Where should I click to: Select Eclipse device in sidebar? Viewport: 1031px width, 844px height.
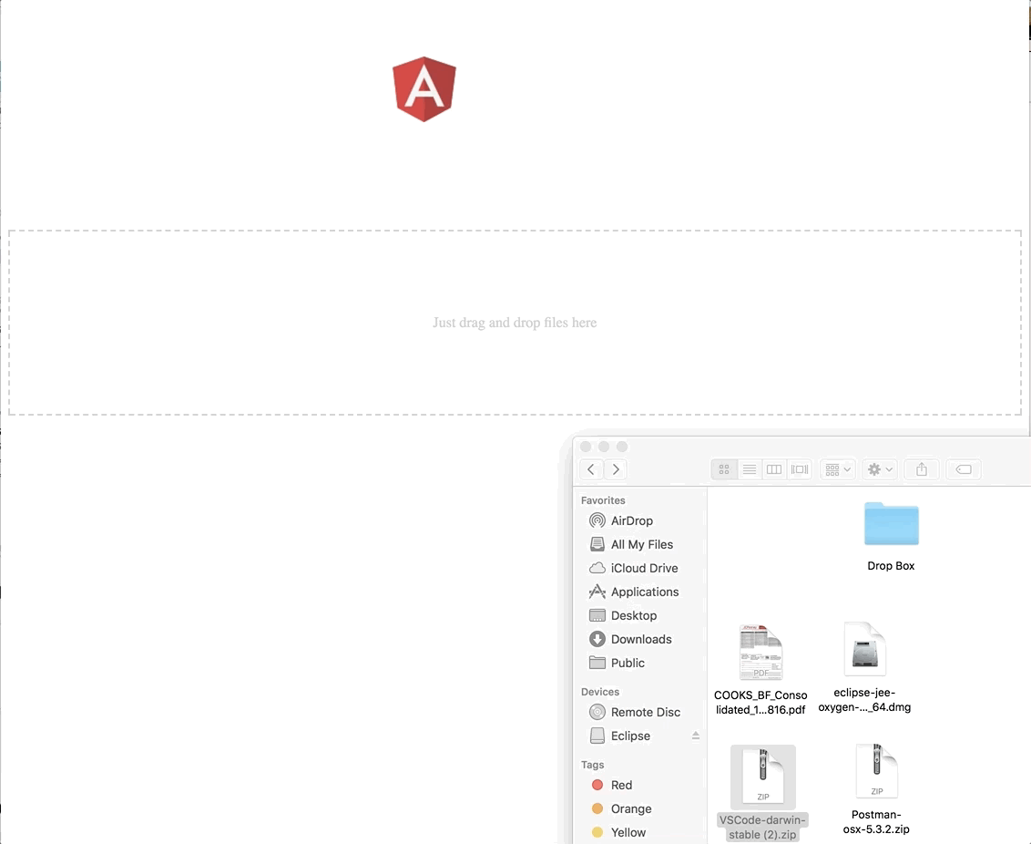pos(639,736)
